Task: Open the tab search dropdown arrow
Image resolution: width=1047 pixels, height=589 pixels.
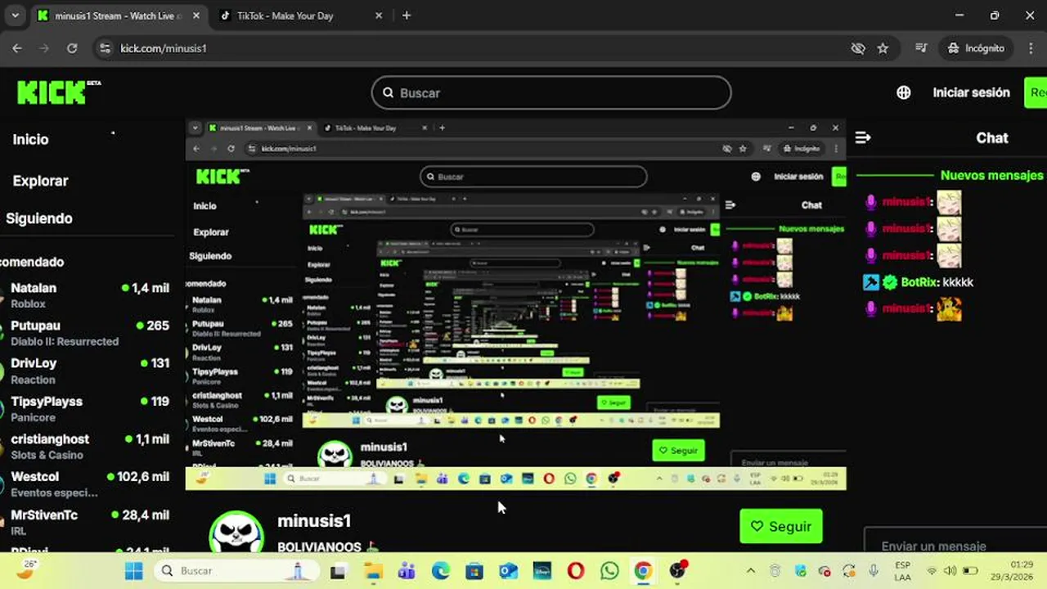Action: [15, 16]
